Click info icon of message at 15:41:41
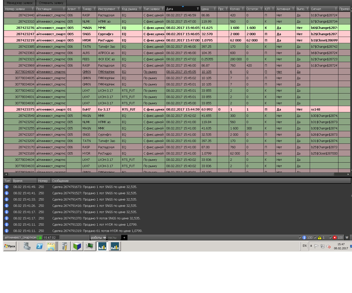The image size is (352, 293). [7, 193]
